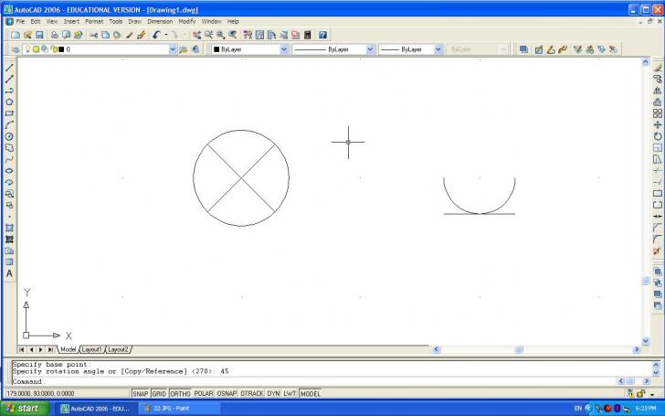This screenshot has width=665, height=416.
Task: Click the Cut scissors icon
Action: click(94, 35)
